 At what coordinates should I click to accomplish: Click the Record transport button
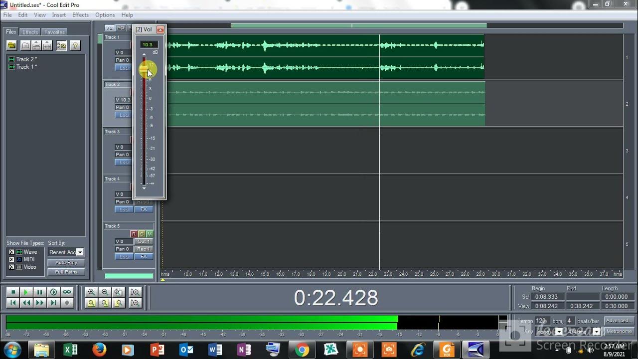point(67,303)
